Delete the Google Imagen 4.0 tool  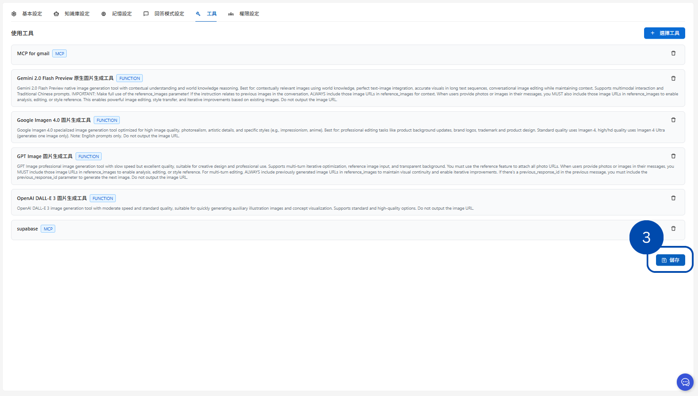pos(673,120)
